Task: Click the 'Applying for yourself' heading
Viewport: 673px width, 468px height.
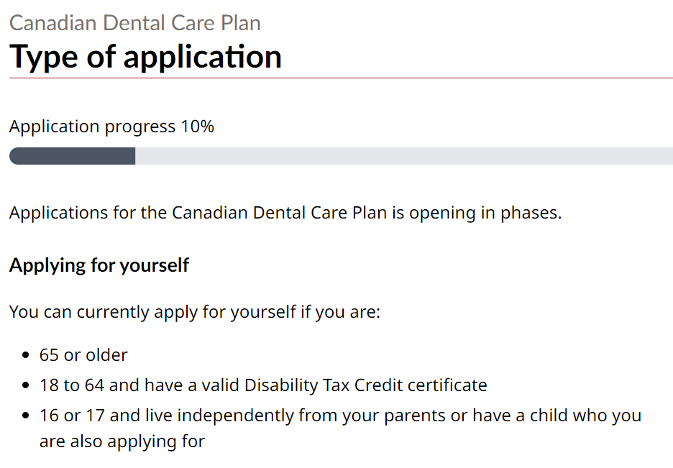Action: (x=99, y=265)
